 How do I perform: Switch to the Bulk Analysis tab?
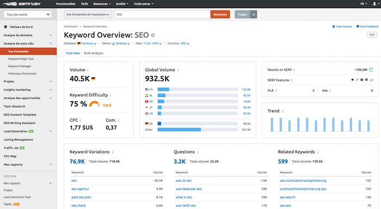coord(94,53)
